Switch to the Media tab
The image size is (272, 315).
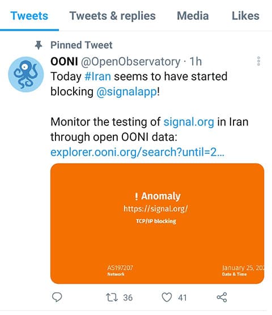coord(193,16)
